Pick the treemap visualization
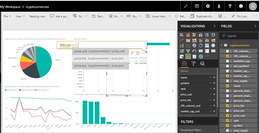 point(207,46)
